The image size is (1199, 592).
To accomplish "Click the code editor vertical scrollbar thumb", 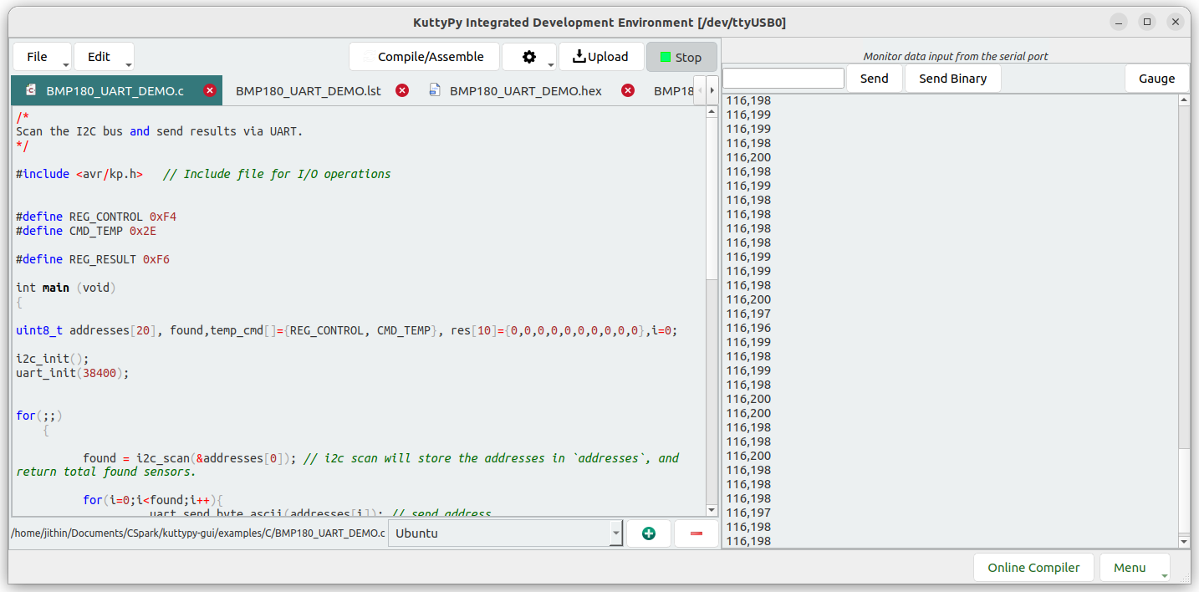I will pos(712,197).
